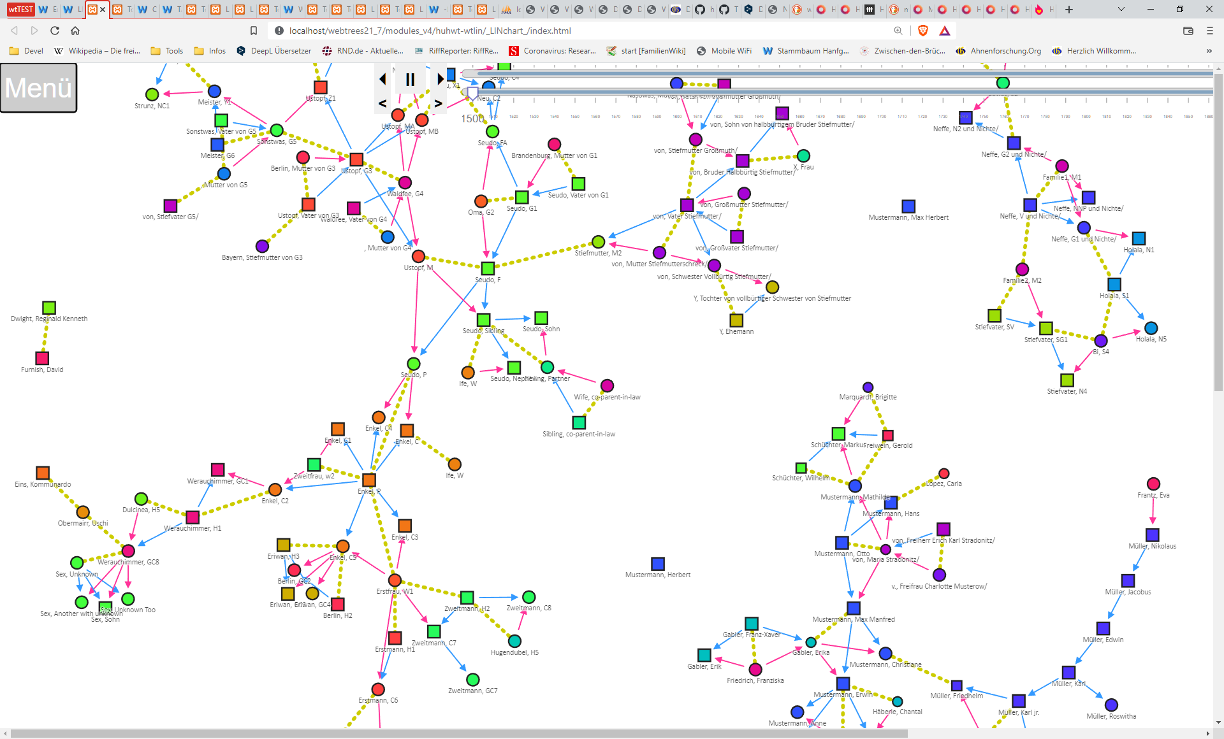Step forward with the '>' button
The width and height of the screenshot is (1224, 739).
coord(438,103)
